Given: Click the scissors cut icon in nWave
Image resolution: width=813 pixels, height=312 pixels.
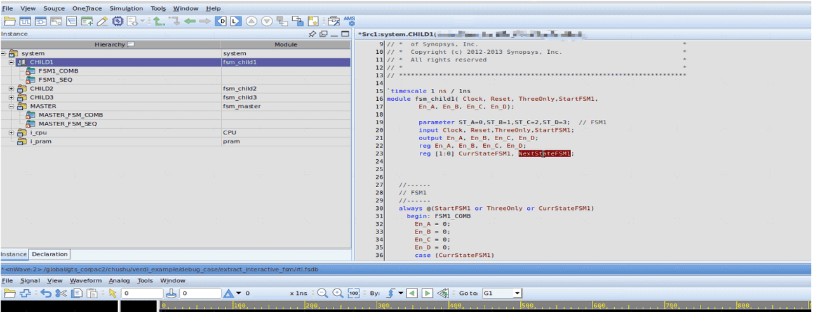Looking at the screenshot, I should pyautogui.click(x=61, y=293).
